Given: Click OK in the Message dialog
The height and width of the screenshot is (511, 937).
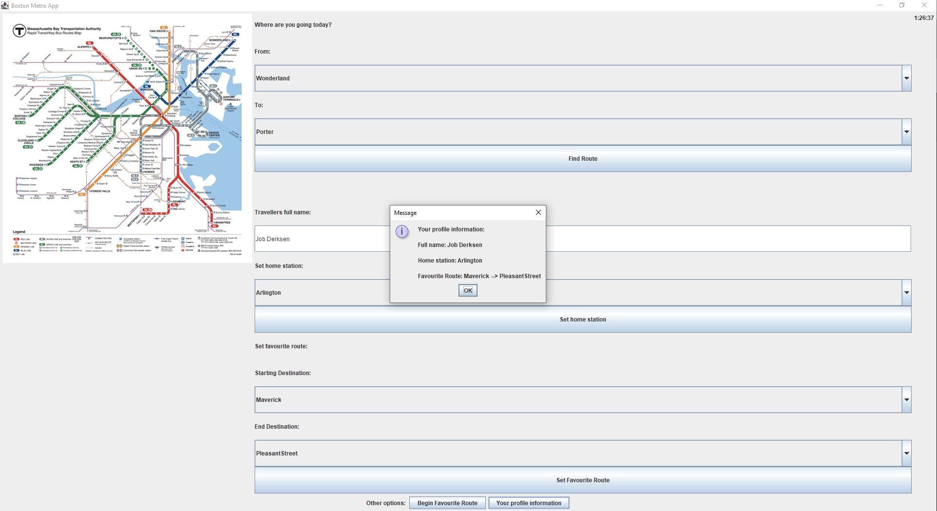Looking at the screenshot, I should (x=468, y=290).
